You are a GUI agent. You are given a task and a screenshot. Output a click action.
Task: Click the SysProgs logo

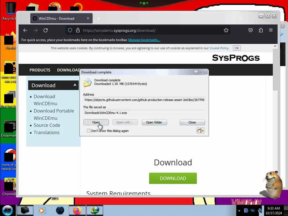(236, 58)
